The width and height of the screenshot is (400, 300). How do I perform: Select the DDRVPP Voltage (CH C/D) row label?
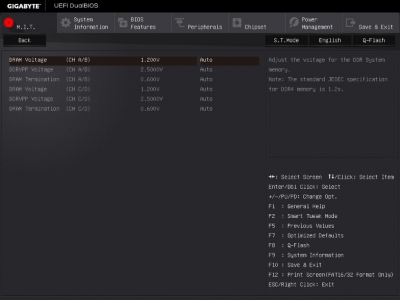tap(49, 99)
